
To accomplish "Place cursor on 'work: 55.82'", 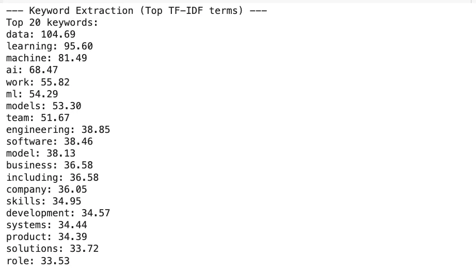I will [x=38, y=82].
